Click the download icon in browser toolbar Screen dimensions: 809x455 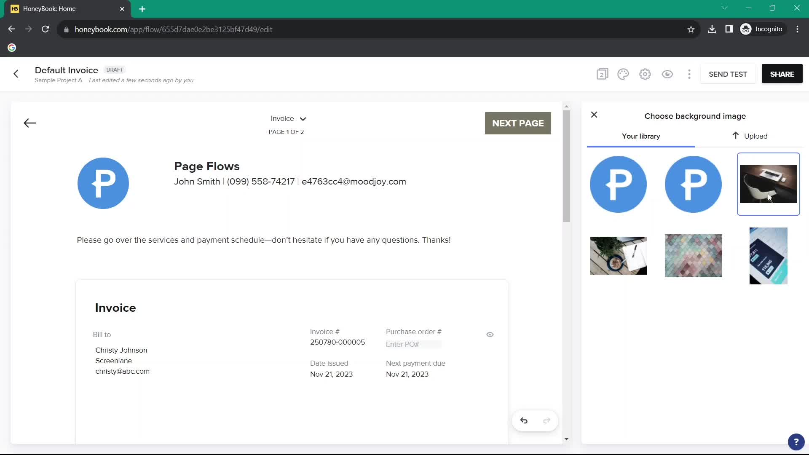[712, 29]
